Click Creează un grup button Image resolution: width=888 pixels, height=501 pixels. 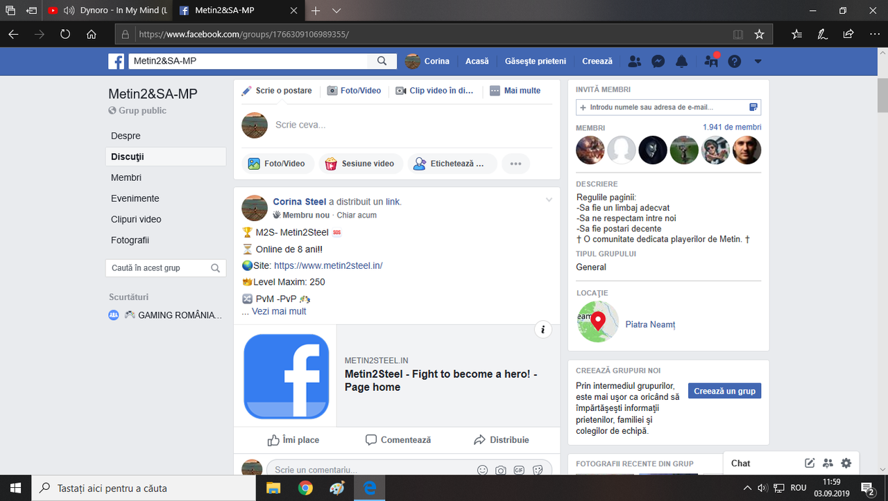pyautogui.click(x=724, y=391)
